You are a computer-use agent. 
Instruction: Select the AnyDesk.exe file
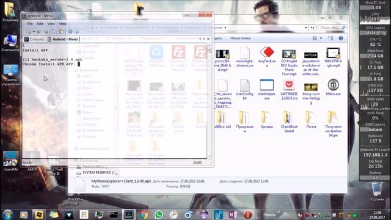tap(267, 56)
